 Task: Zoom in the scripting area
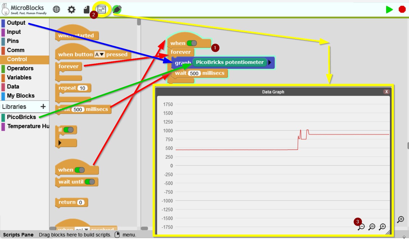coord(401,220)
